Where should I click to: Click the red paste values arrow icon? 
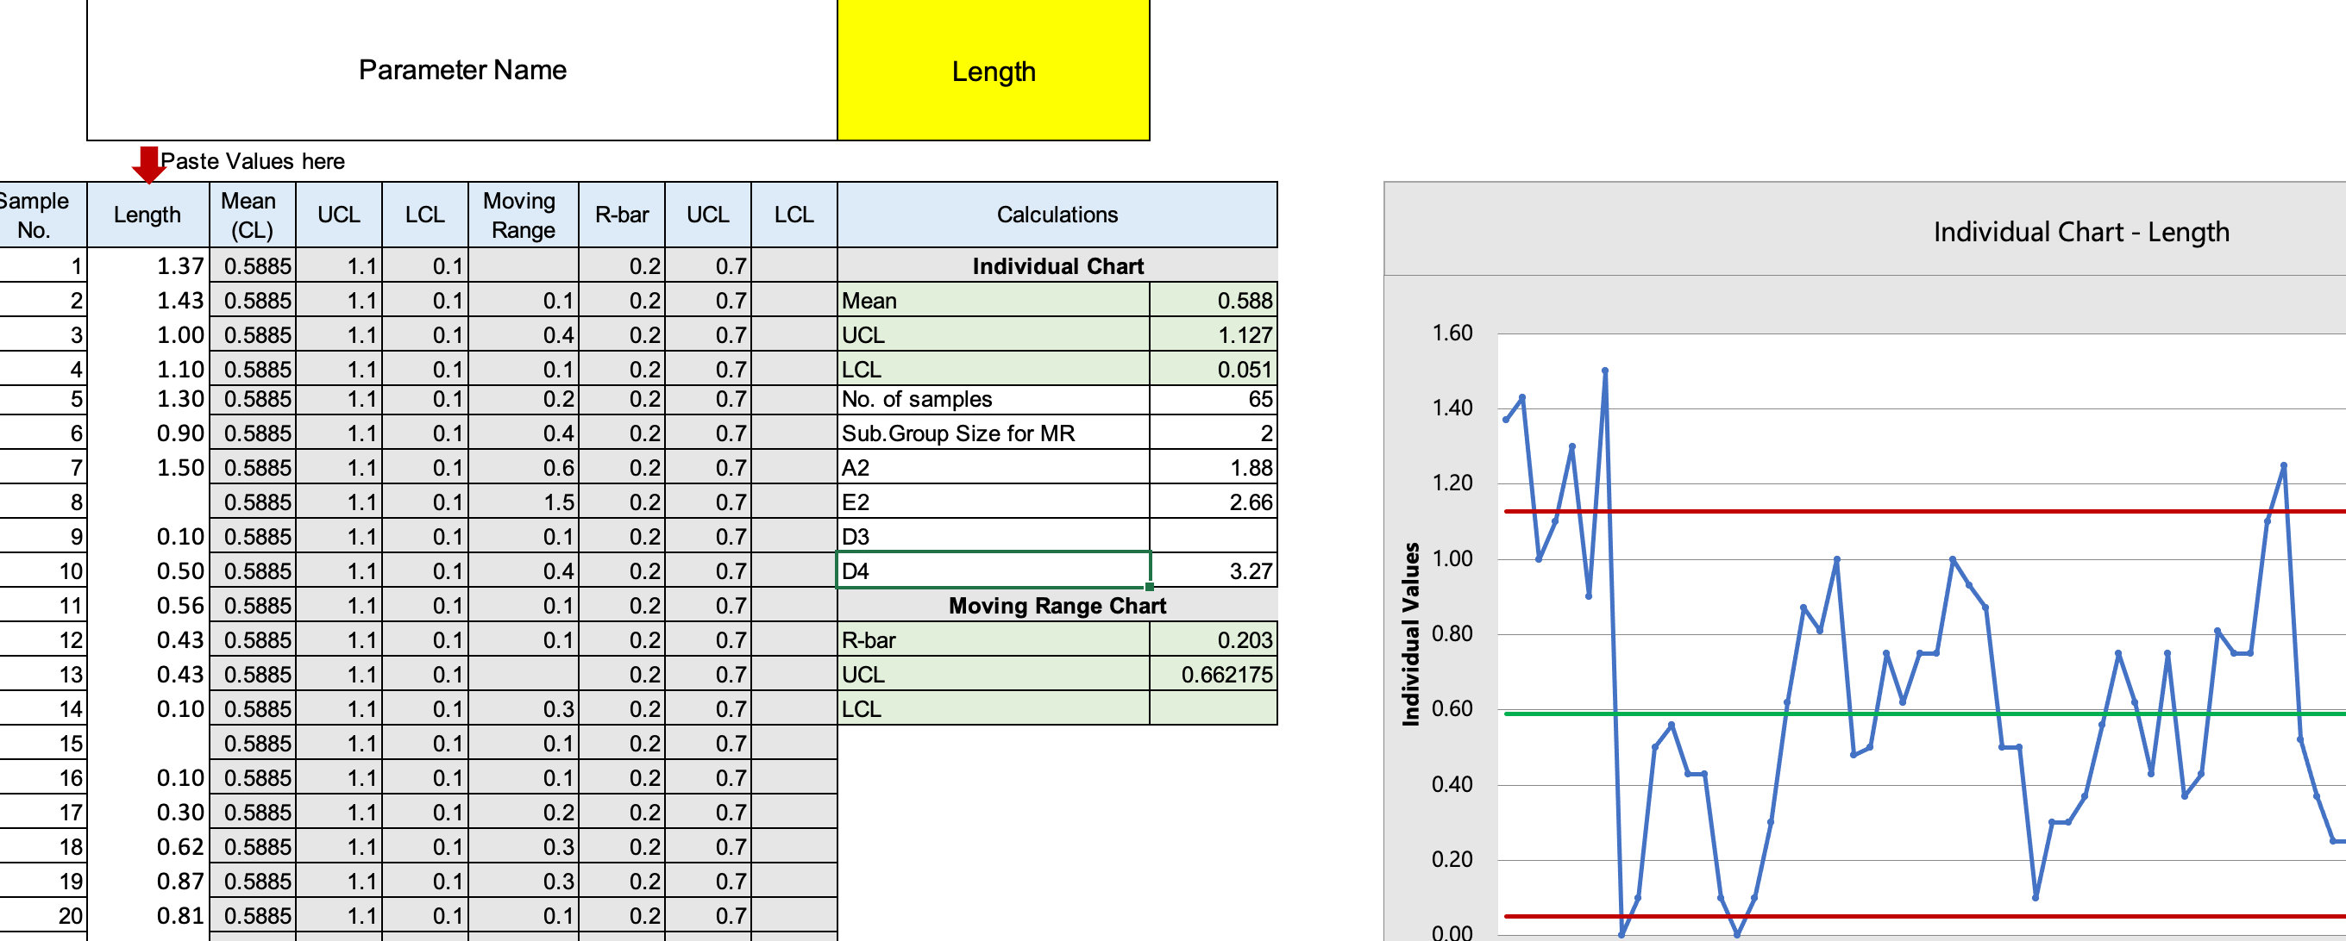pos(148,164)
